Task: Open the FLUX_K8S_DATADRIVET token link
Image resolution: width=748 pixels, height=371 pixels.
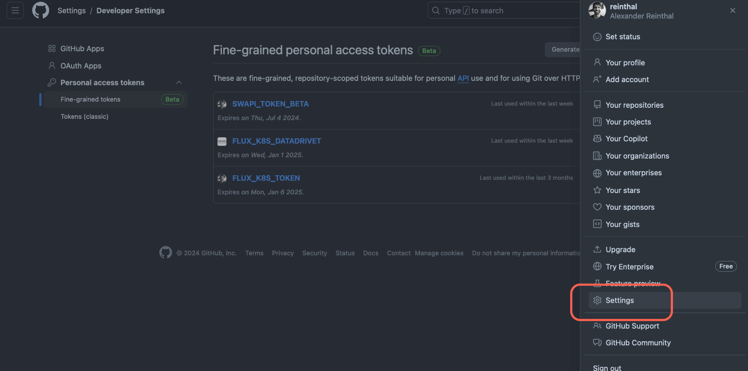Action: coord(277,141)
